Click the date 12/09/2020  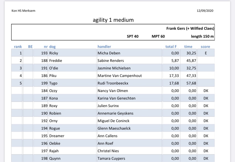[205, 11]
